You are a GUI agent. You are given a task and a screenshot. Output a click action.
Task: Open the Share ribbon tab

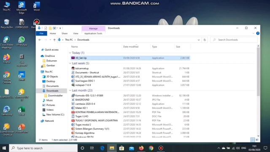click(65, 33)
